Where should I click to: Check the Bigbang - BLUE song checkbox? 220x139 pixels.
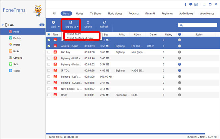tap(49, 58)
